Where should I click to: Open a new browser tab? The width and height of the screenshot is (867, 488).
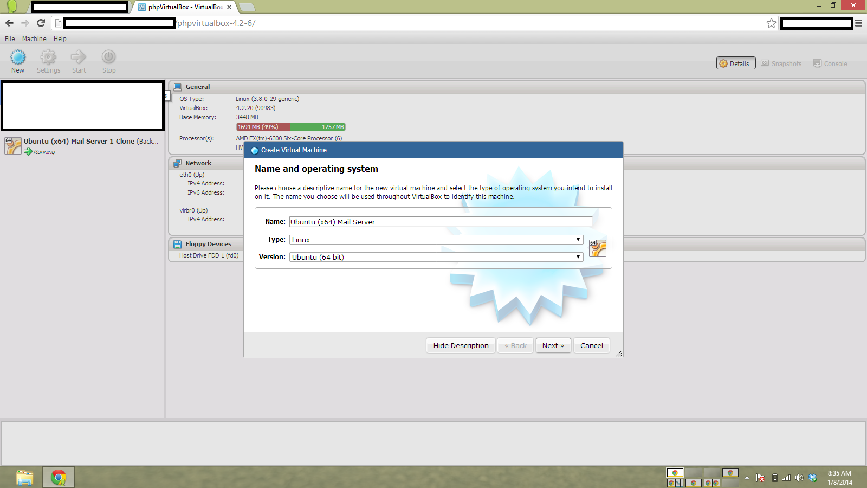[x=247, y=7]
